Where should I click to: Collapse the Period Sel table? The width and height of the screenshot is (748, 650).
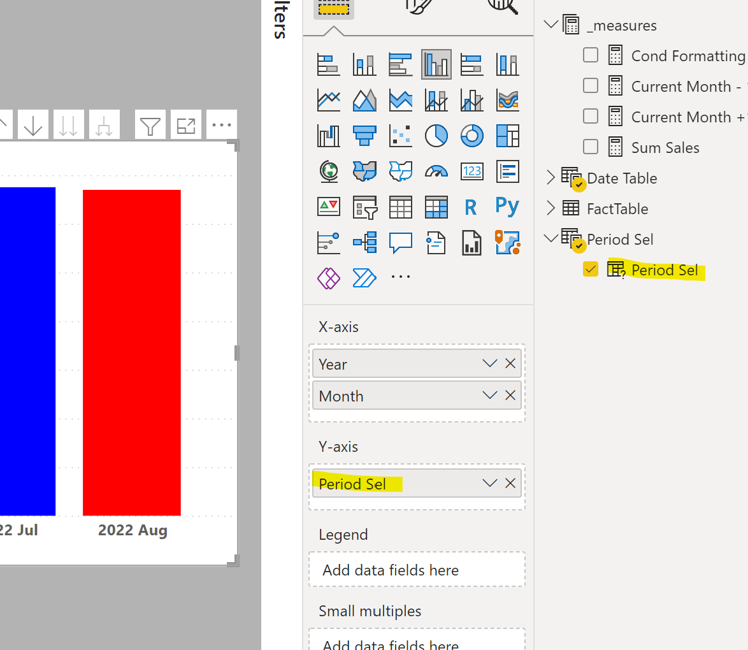point(551,238)
